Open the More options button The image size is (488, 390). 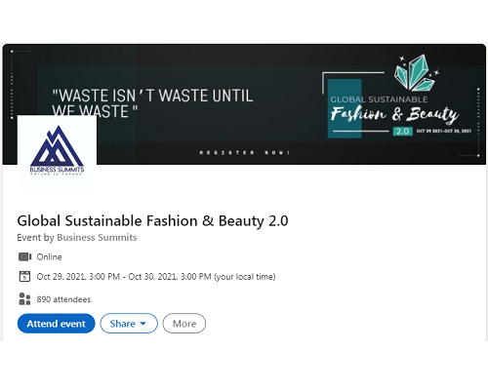[x=184, y=324]
